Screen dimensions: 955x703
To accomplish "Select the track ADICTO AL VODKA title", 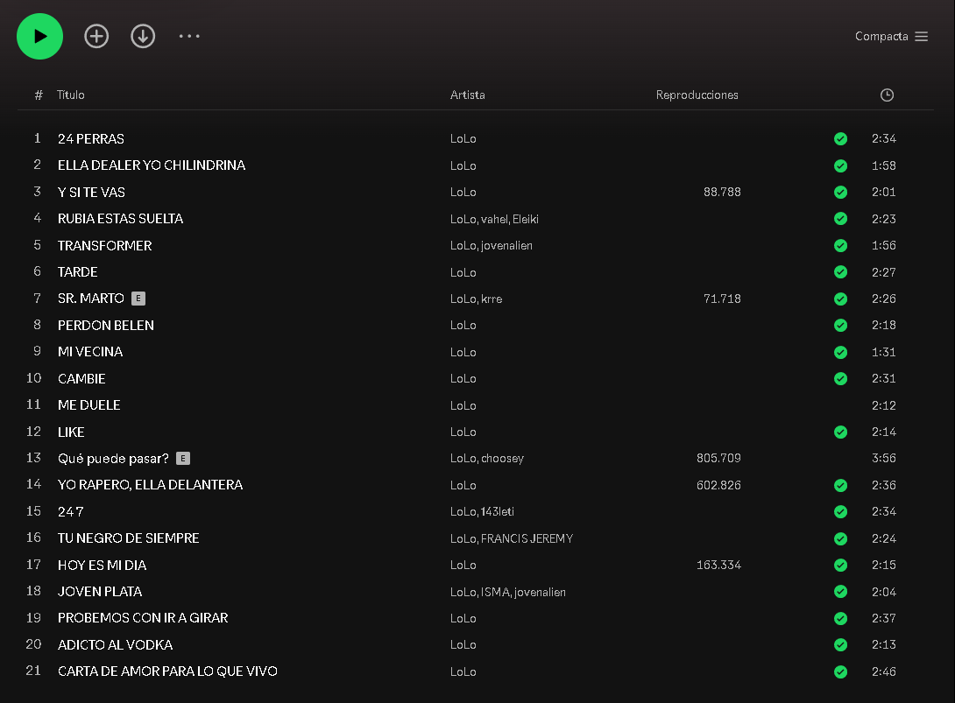I will (x=115, y=644).
